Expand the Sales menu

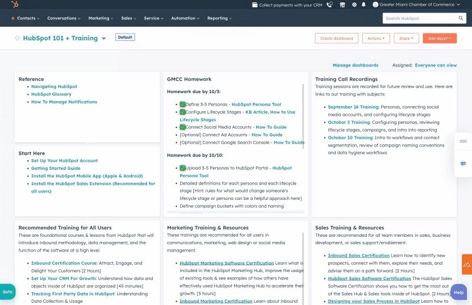pos(128,18)
